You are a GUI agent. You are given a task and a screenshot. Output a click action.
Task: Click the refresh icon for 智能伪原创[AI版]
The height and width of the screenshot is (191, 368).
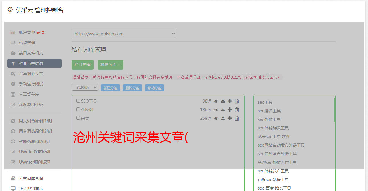click(x=13, y=141)
